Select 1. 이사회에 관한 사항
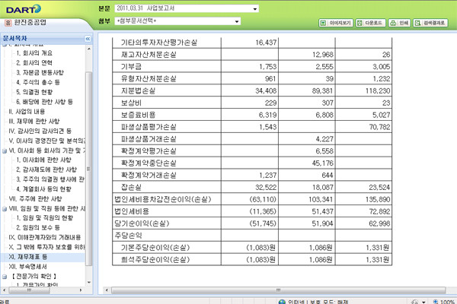 (43, 160)
